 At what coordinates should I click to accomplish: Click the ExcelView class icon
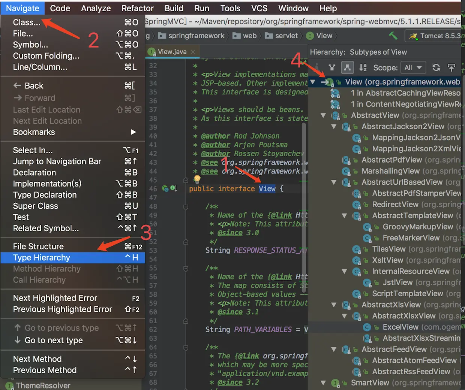[367, 327]
